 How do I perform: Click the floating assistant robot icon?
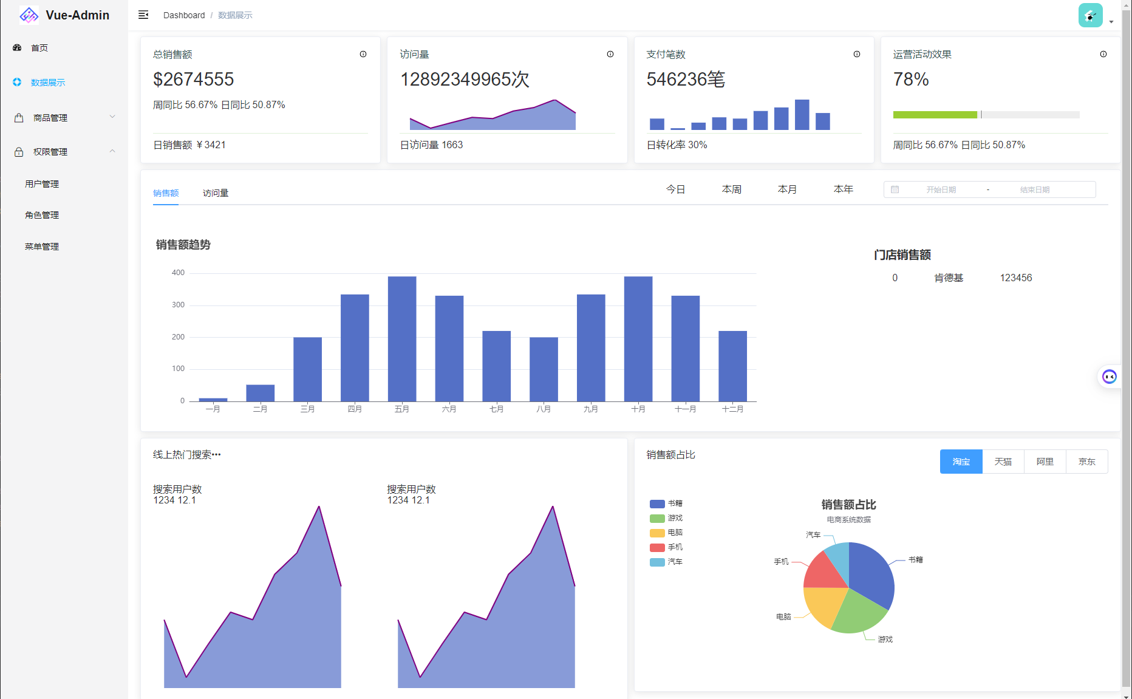(x=1110, y=377)
